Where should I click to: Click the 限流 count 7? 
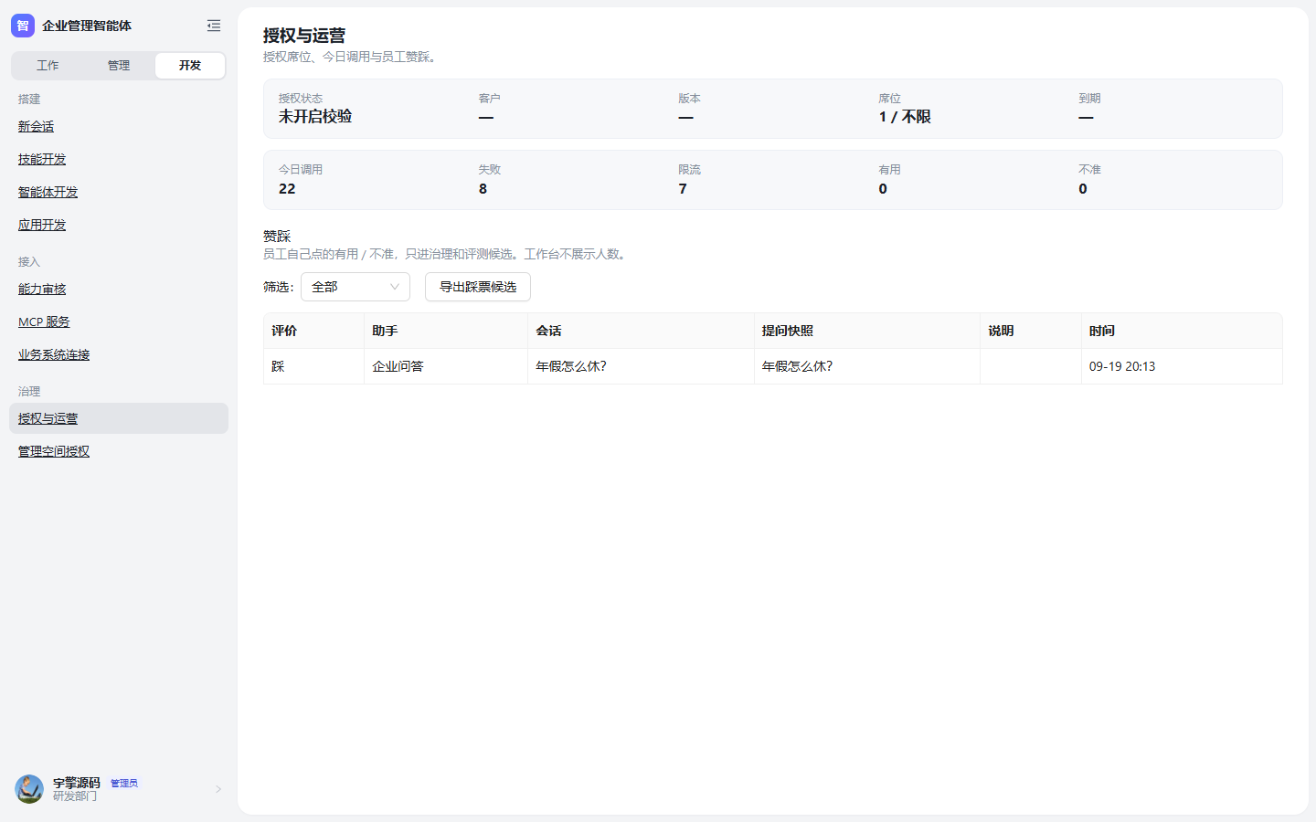[683, 189]
